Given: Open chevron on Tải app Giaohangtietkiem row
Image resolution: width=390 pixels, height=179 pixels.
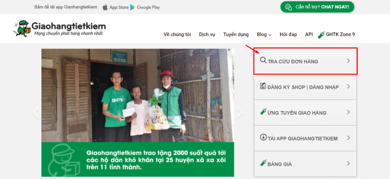Looking at the screenshot, I should [x=348, y=138].
